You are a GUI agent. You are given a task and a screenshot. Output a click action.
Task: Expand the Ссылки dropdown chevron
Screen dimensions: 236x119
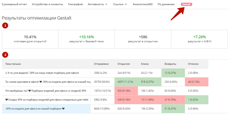126,4
